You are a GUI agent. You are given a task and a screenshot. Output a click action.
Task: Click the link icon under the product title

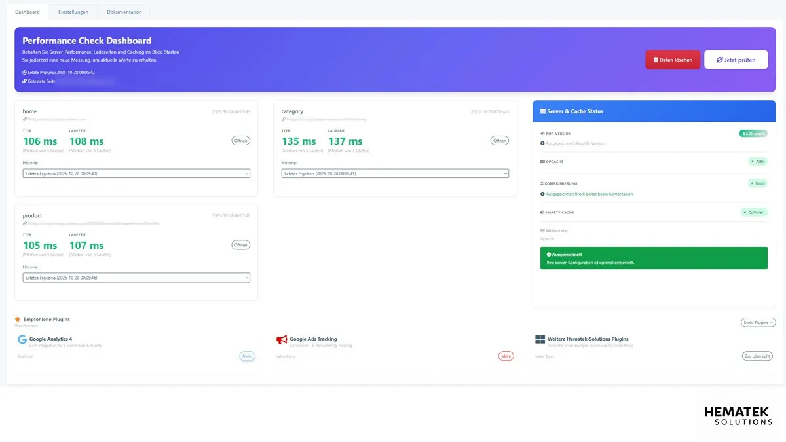coord(25,224)
